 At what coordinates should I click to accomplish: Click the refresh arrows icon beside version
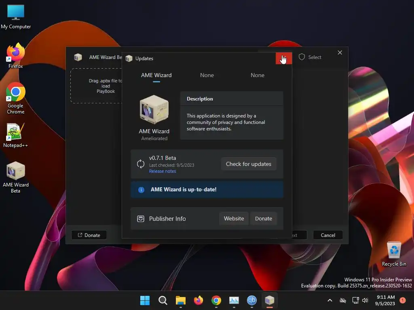pos(141,164)
